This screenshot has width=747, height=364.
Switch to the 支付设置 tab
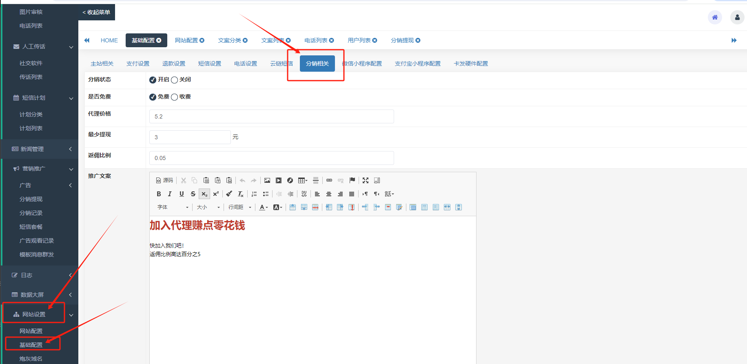pos(138,64)
